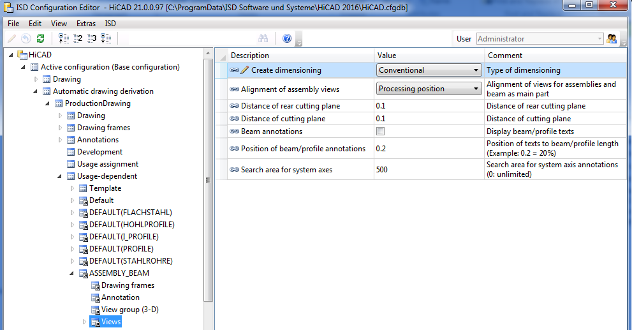
Task: Collapse the ASSEMBLY_BEAM tree node
Action: [x=73, y=273]
